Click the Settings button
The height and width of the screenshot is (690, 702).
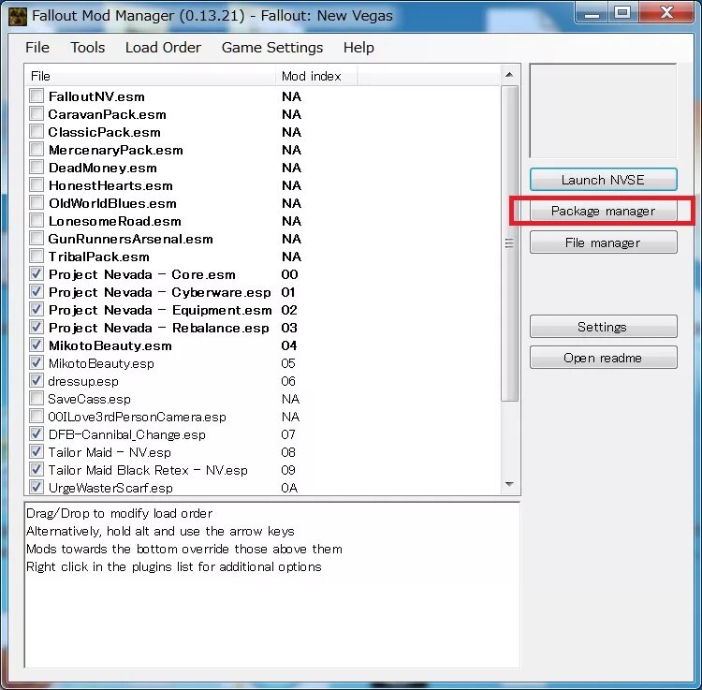pos(603,327)
